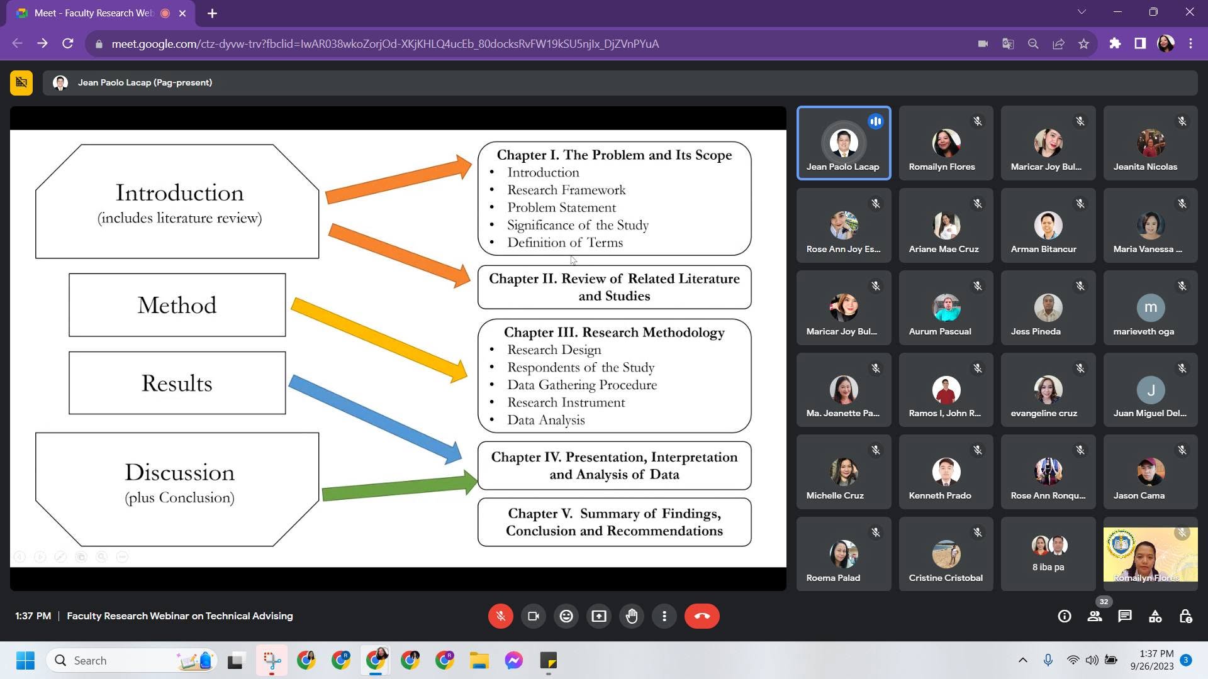Click the taskbar Search box
Viewport: 1208px width, 679px height.
[x=131, y=661]
